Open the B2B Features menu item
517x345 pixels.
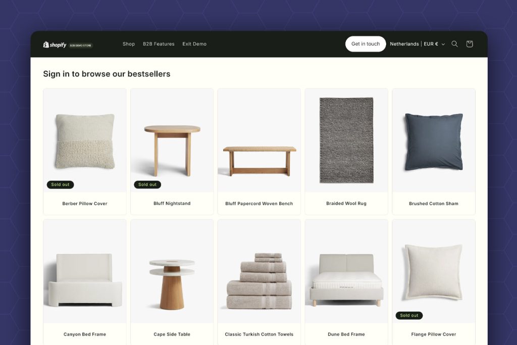pos(159,44)
